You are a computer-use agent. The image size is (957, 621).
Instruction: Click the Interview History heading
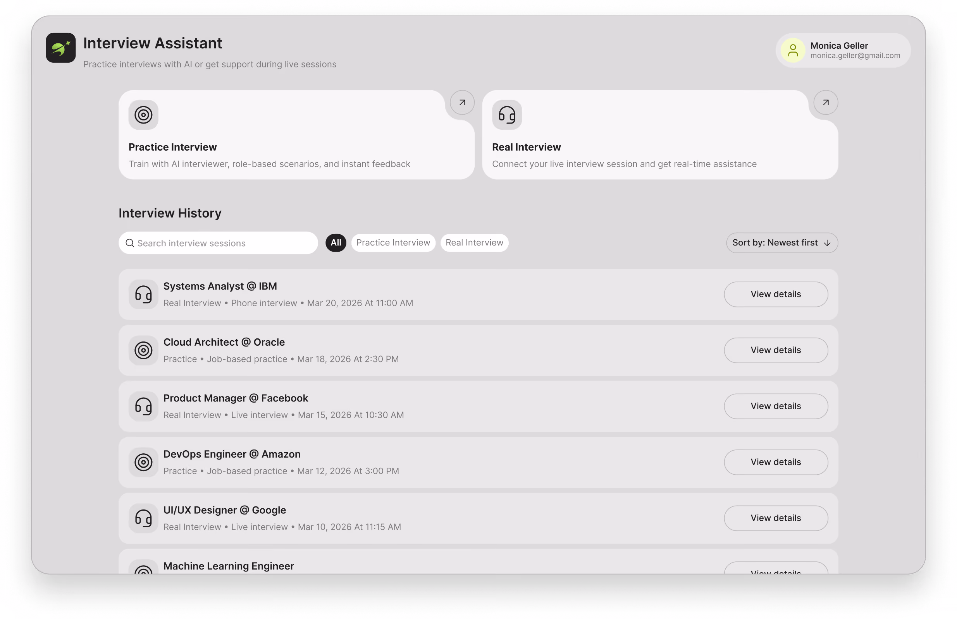[170, 213]
